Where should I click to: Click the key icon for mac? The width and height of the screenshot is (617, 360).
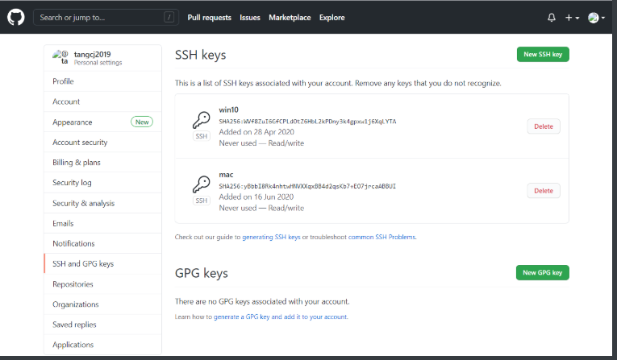tap(201, 184)
